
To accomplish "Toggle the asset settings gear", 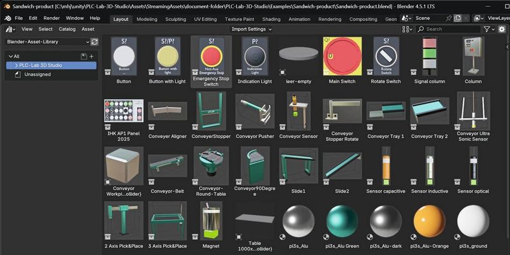I will point(502,29).
